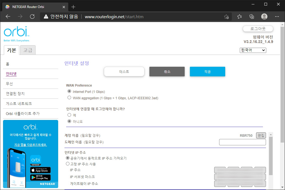Click the 편집 button next to RBR750
Screen dimensions: 285x190
point(261,135)
